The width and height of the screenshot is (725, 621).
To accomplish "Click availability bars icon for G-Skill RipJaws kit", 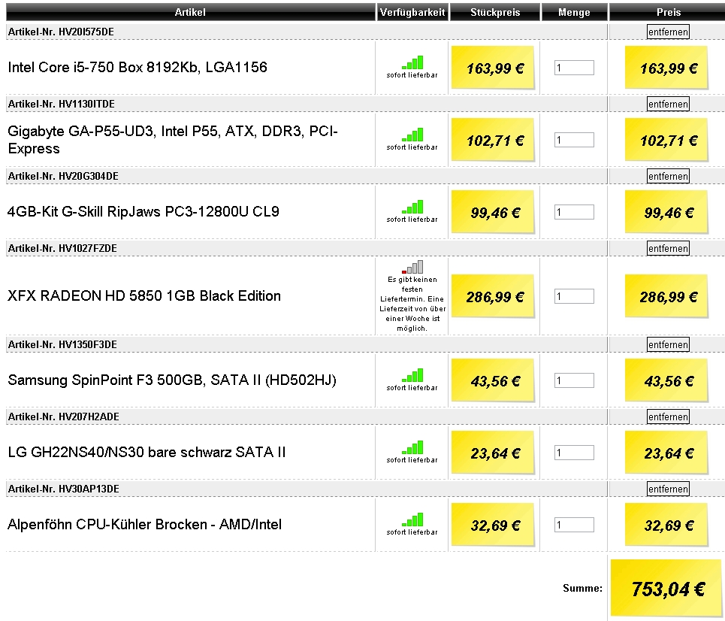I will click(412, 207).
